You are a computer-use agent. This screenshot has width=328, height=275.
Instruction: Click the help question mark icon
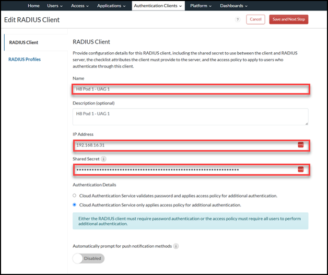238,19
